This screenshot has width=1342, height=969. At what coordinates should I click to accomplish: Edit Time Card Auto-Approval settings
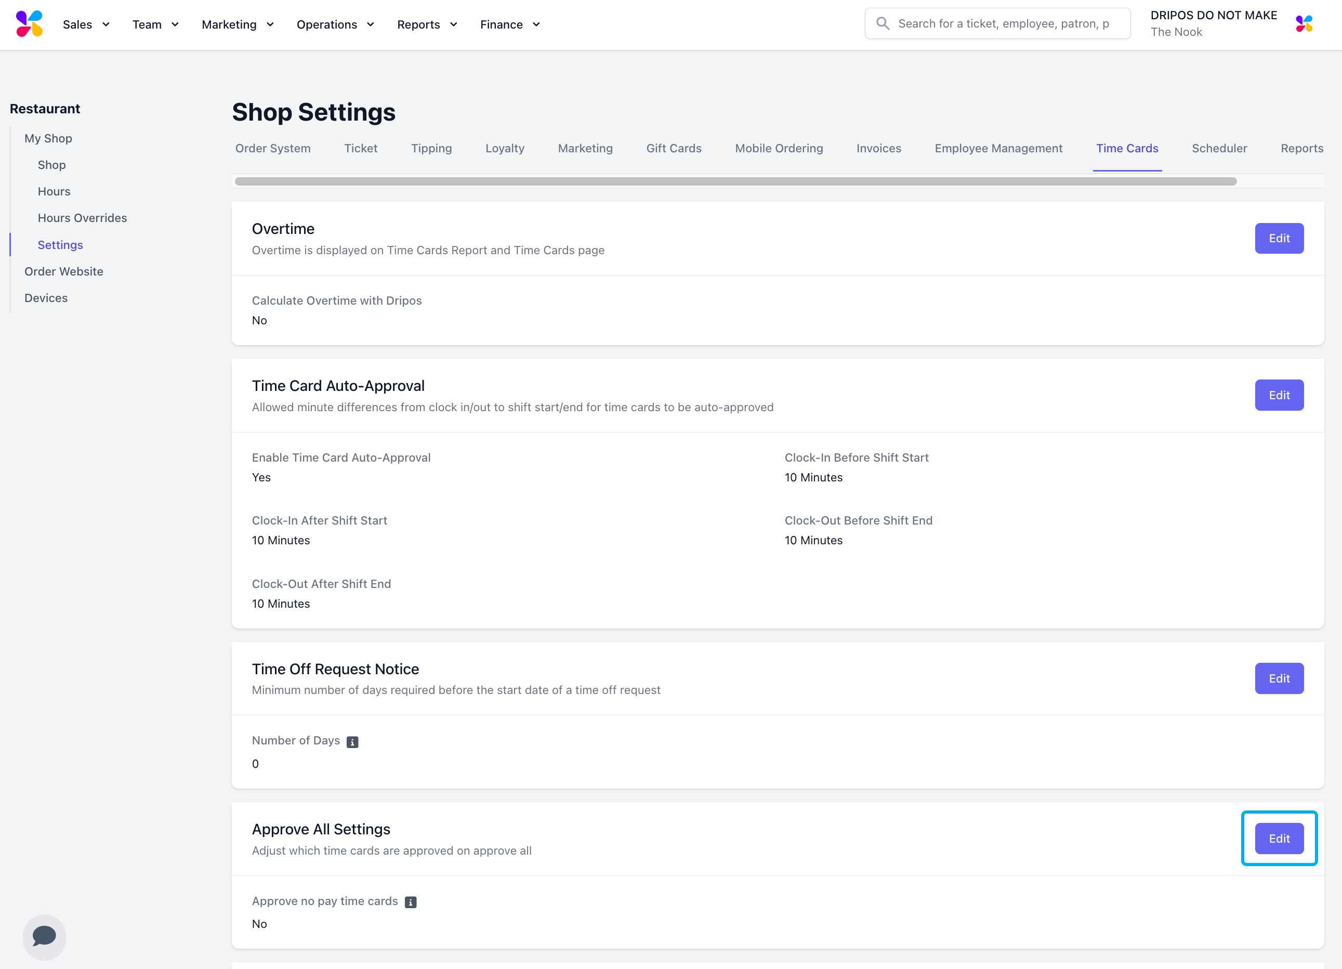(x=1279, y=395)
